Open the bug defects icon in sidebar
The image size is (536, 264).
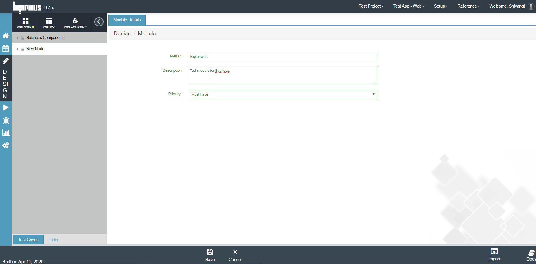coord(6,120)
